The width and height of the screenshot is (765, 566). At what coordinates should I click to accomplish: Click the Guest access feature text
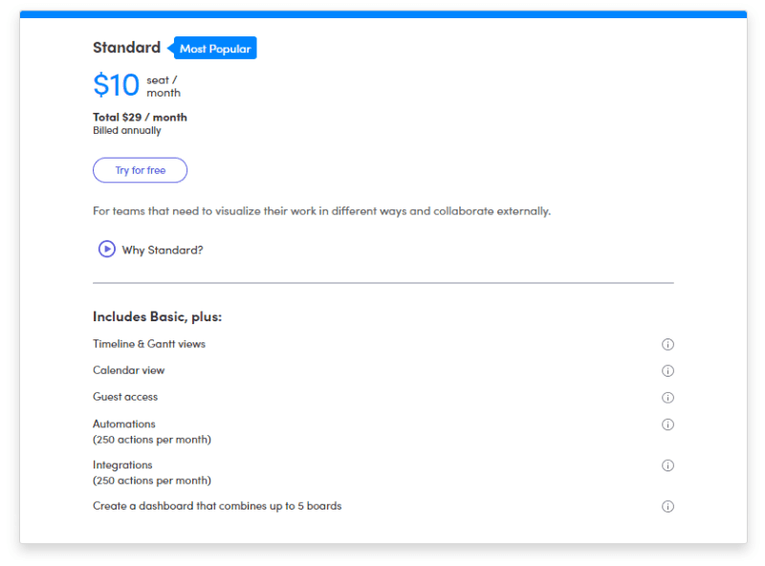(125, 397)
